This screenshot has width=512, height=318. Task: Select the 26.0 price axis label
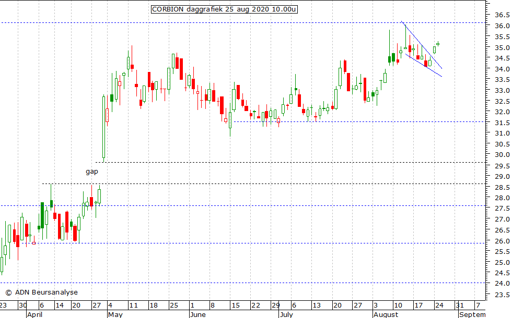coord(502,241)
